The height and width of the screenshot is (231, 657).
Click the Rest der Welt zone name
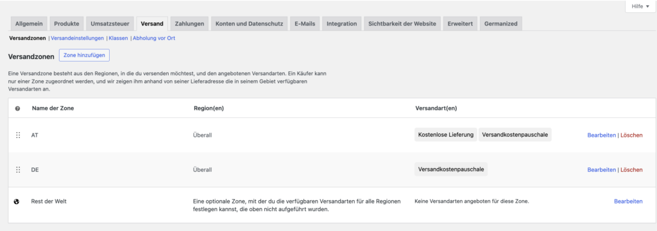pos(49,201)
